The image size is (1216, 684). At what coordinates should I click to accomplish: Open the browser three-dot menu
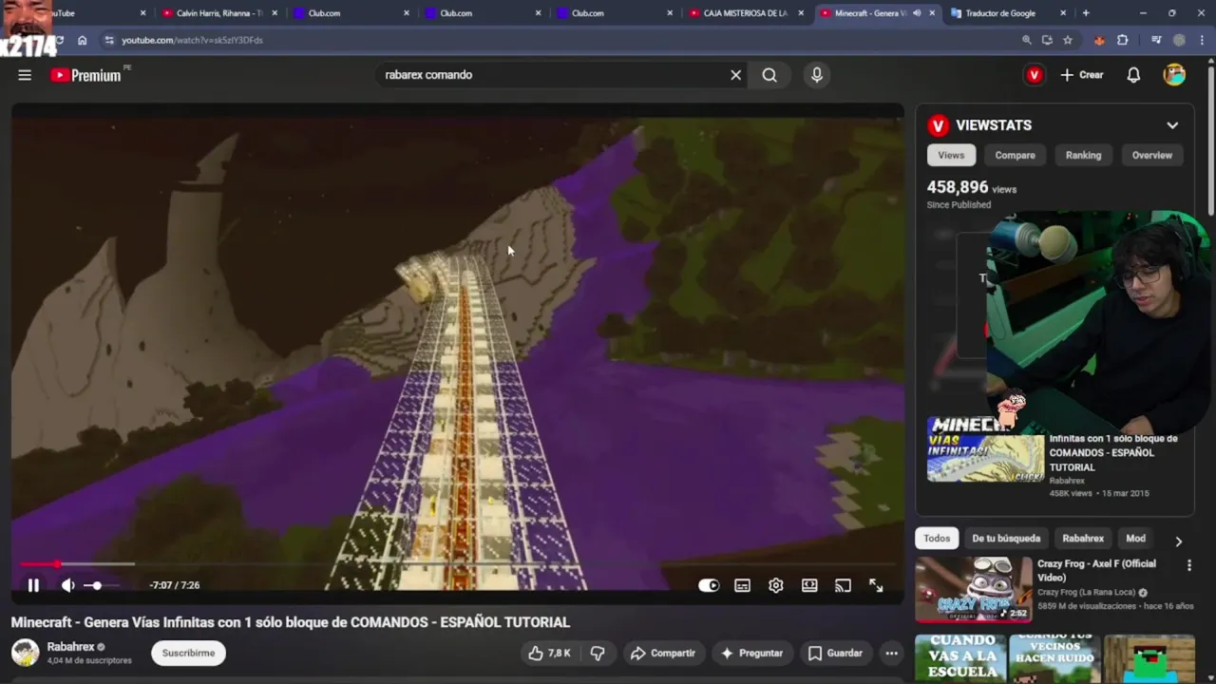pyautogui.click(x=1202, y=40)
